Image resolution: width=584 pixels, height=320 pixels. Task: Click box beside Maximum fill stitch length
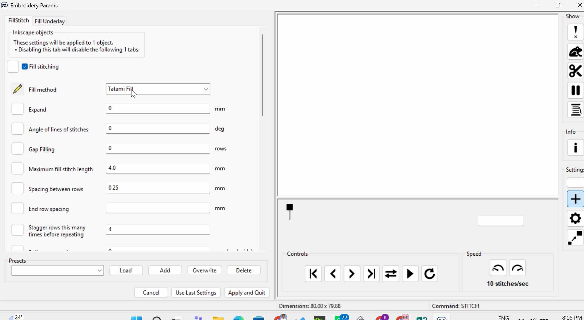[18, 169]
